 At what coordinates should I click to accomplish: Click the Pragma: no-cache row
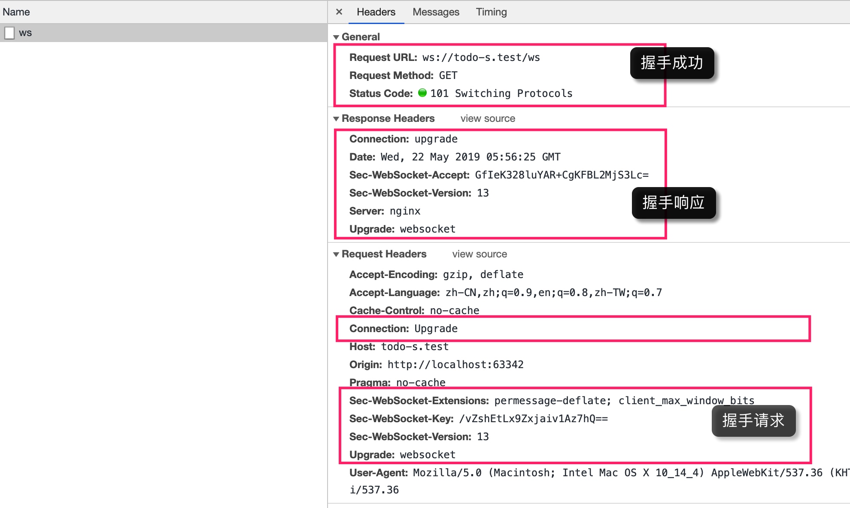pyautogui.click(x=398, y=383)
